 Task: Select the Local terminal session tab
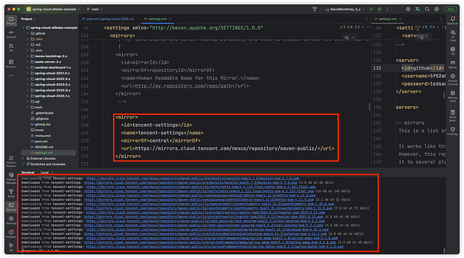tap(44, 172)
